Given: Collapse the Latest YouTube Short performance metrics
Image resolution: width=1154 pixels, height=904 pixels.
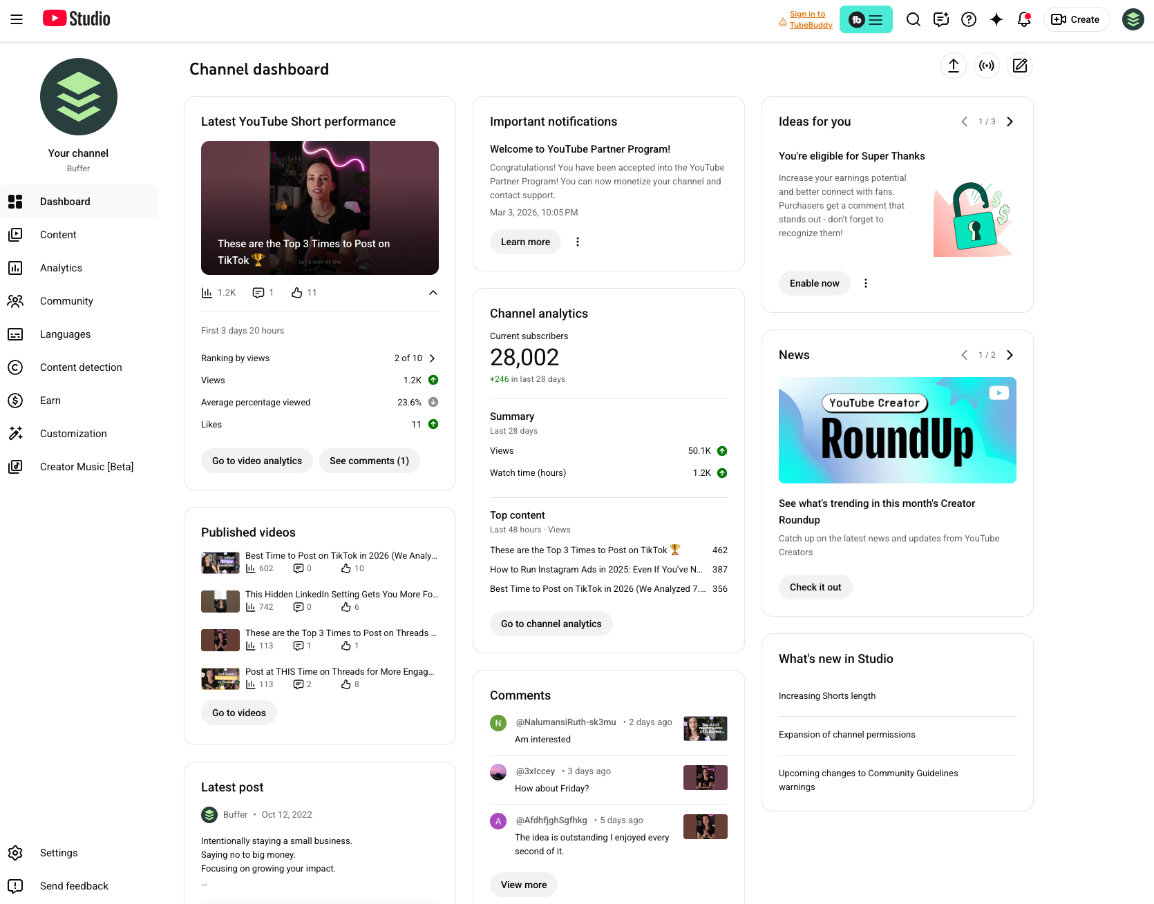Looking at the screenshot, I should (x=433, y=293).
